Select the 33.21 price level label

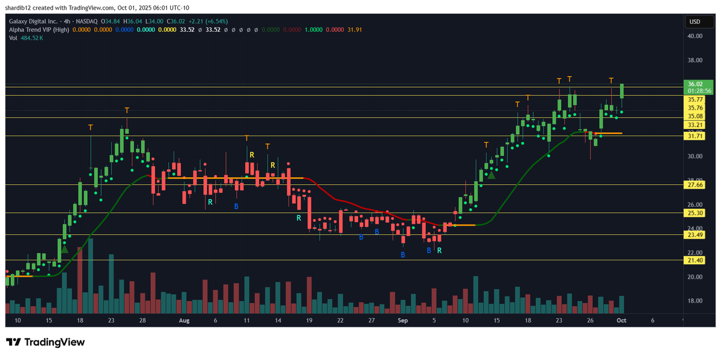[x=695, y=125]
